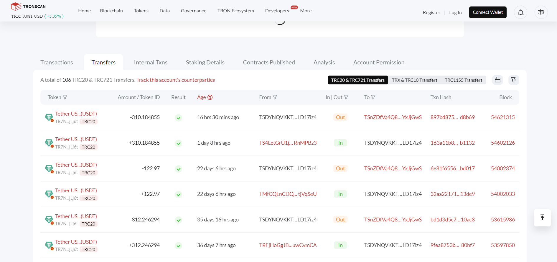Click the Tether icon in the +122.97 row

point(49,194)
